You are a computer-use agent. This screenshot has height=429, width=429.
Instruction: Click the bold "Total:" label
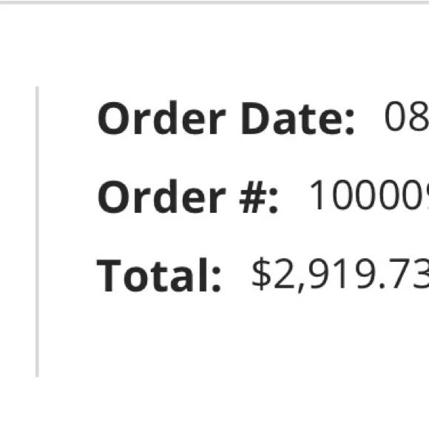pyautogui.click(x=159, y=275)
